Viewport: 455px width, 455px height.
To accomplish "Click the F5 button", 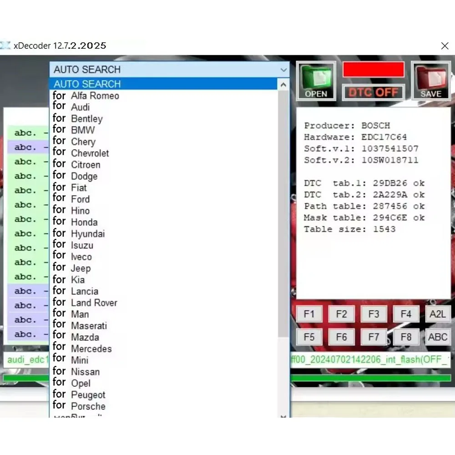I will (x=309, y=337).
